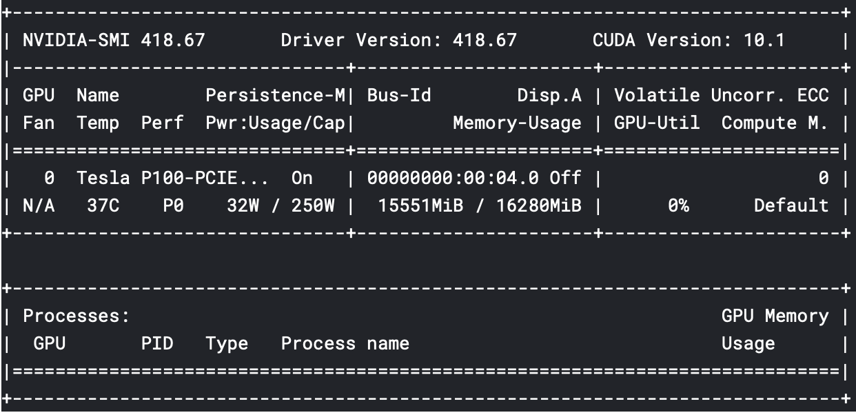
Task: Select the "Process name" column header
Action: pyautogui.click(x=345, y=343)
